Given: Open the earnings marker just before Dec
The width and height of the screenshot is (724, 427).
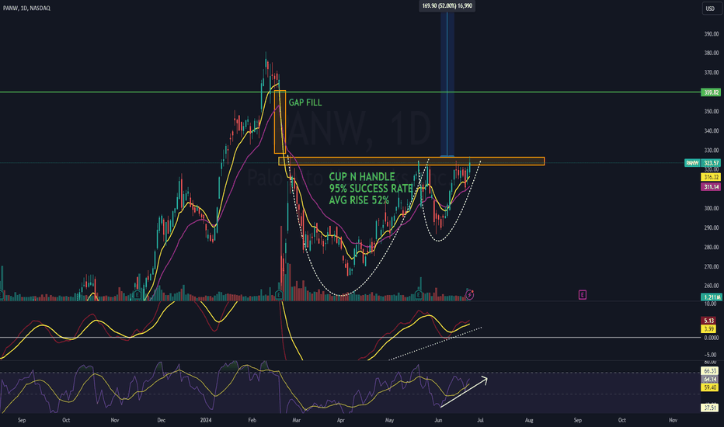Looking at the screenshot, I should point(137,294).
